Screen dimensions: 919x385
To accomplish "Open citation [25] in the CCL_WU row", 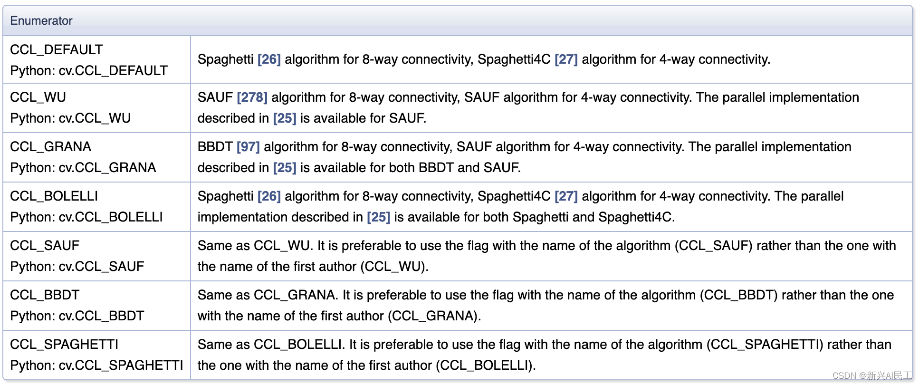I will [284, 118].
